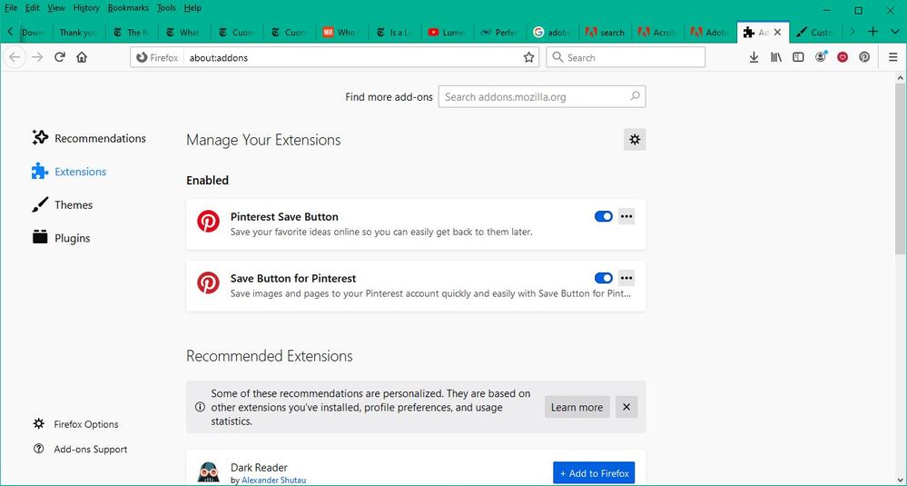Open the History menu
The image size is (907, 486).
tap(86, 7)
